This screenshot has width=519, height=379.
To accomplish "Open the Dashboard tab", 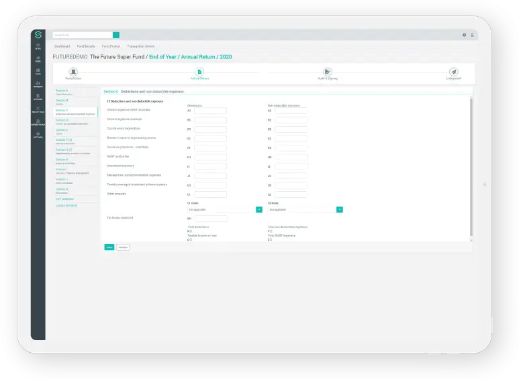I will click(x=62, y=46).
